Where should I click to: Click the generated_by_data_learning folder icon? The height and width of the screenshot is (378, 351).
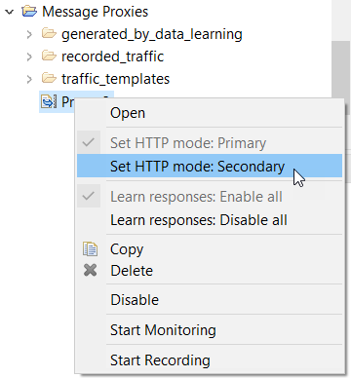coord(49,33)
